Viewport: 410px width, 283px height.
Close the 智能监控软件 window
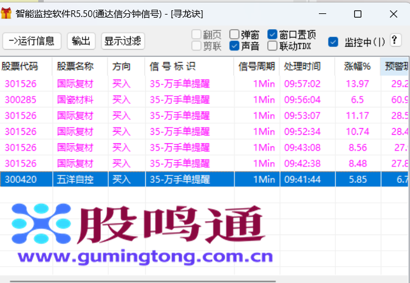pyautogui.click(x=393, y=13)
